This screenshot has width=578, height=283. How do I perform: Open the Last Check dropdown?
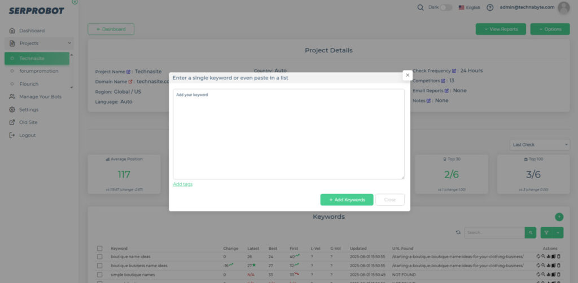click(x=540, y=145)
